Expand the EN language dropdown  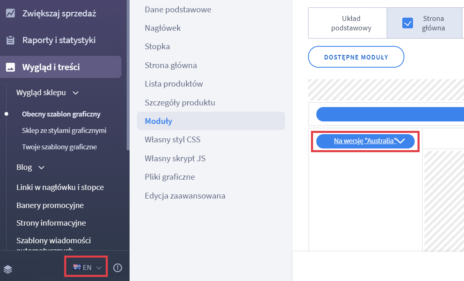tap(99, 268)
